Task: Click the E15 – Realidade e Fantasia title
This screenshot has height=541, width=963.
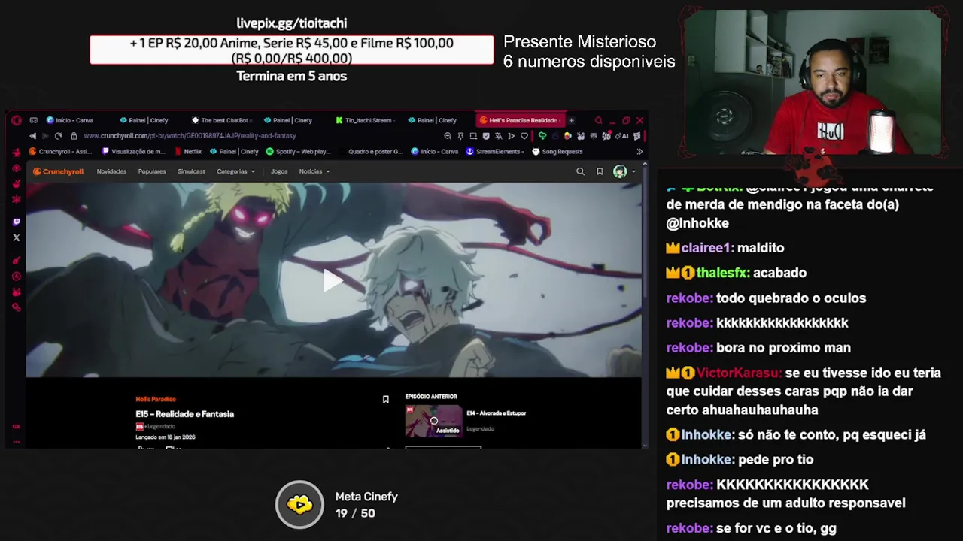Action: coord(184,414)
